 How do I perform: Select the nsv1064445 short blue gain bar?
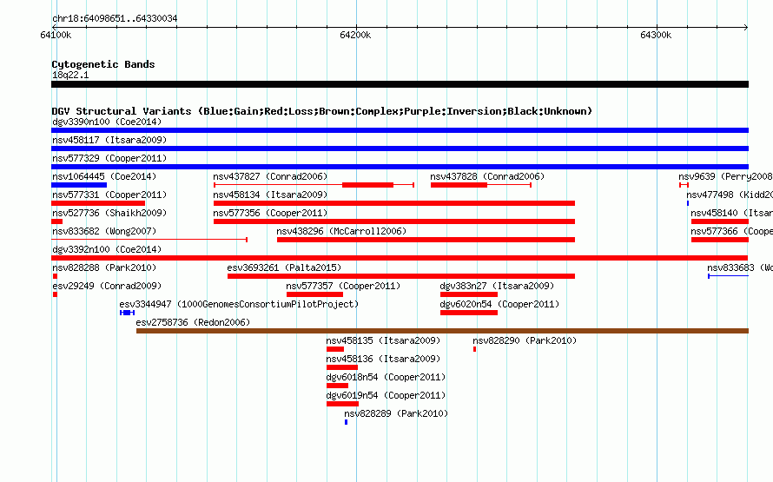[79, 185]
